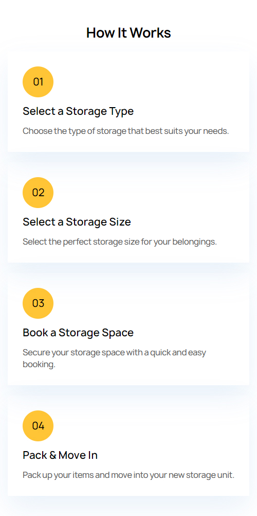The width and height of the screenshot is (257, 516).
Task: Click the yellow 02 step circle
Action: pyautogui.click(x=38, y=193)
